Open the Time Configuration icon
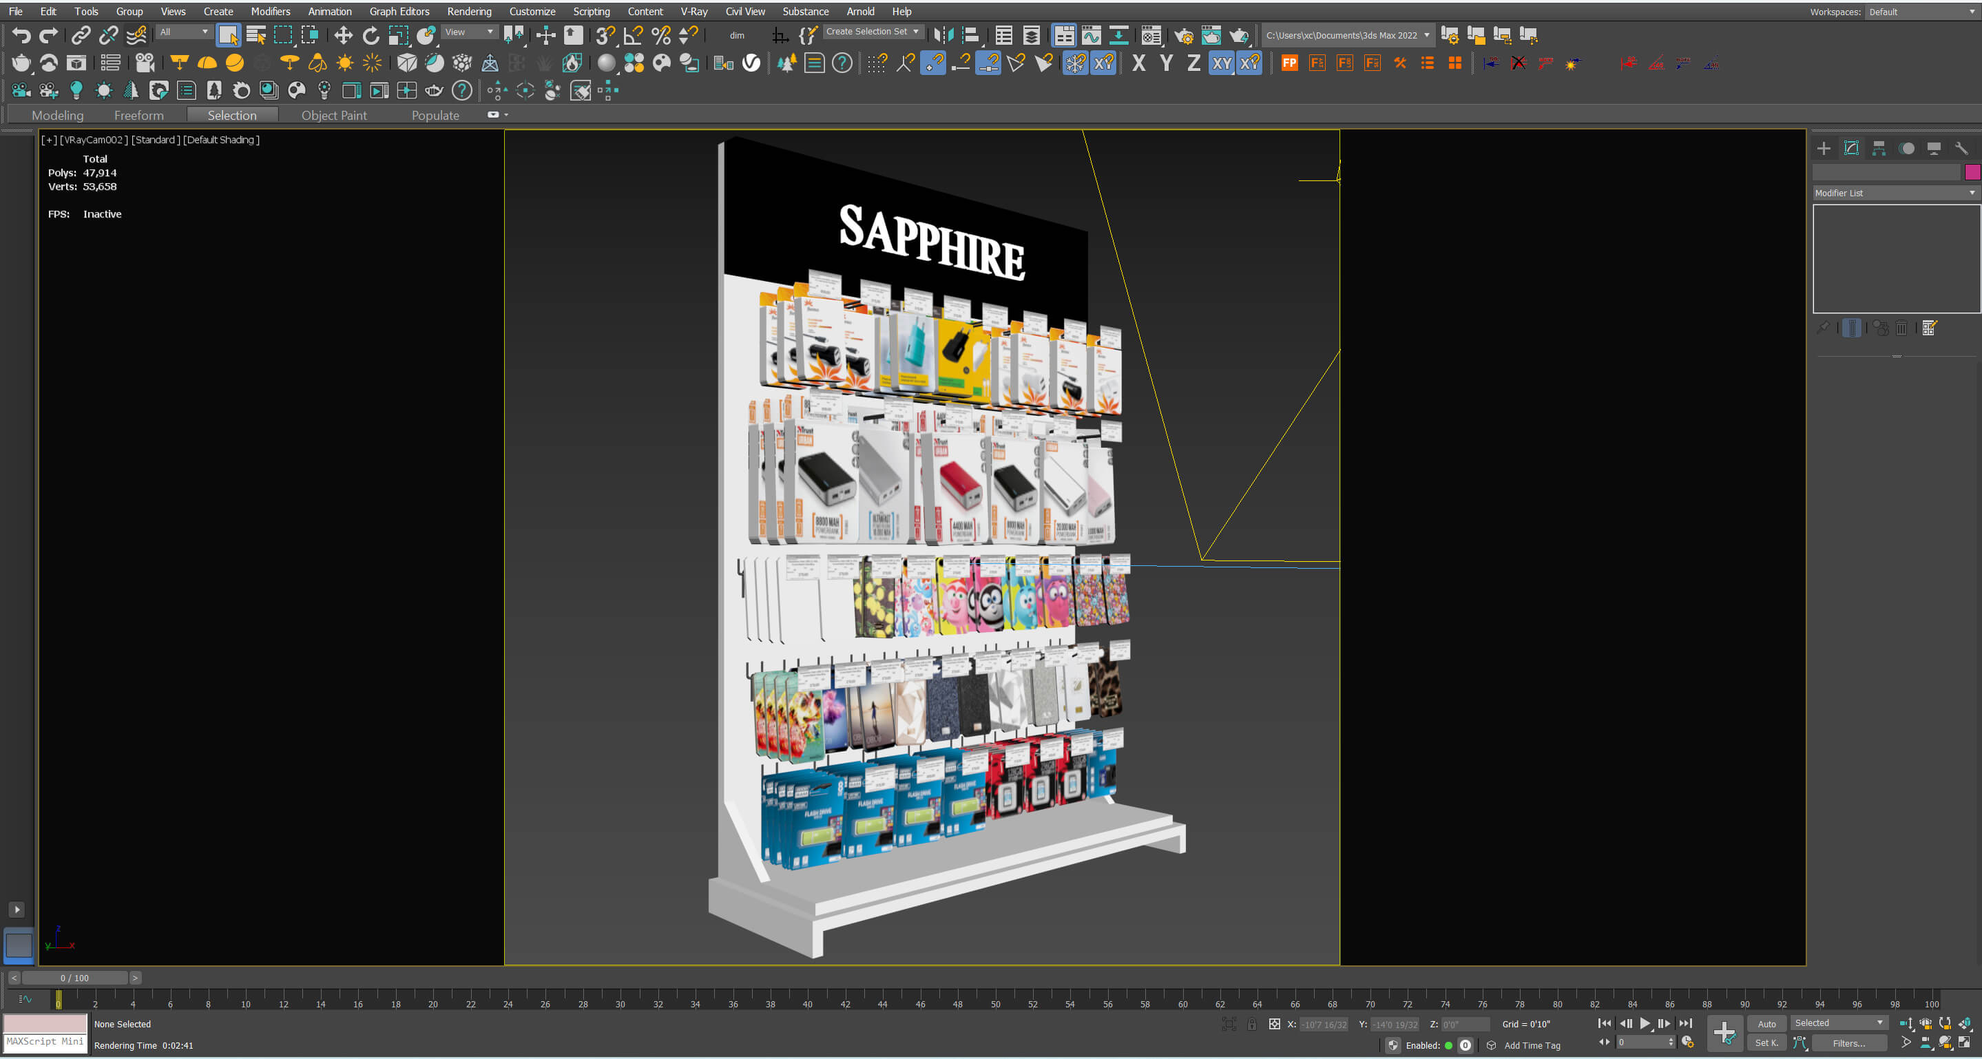The height and width of the screenshot is (1059, 1982). pyautogui.click(x=1687, y=1042)
